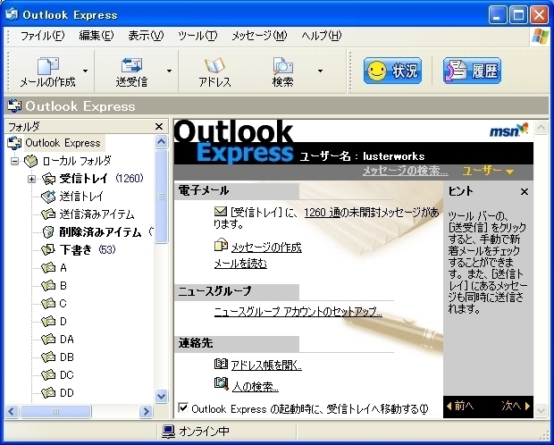Open the ツール(T) menu
The width and height of the screenshot is (554, 445).
point(197,36)
